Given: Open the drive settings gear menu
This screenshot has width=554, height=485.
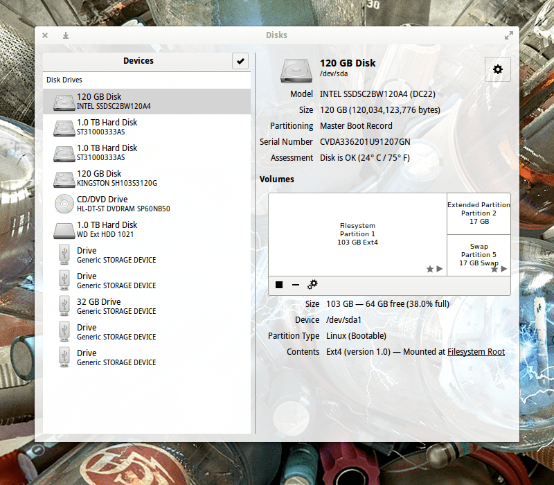Looking at the screenshot, I should tap(497, 69).
